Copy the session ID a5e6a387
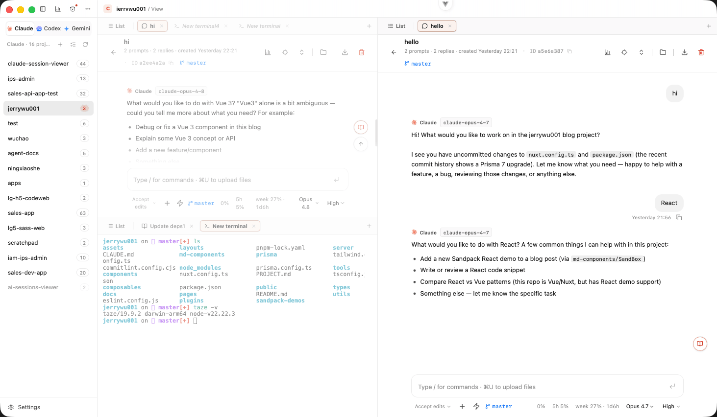This screenshot has width=717, height=417. tap(569, 51)
